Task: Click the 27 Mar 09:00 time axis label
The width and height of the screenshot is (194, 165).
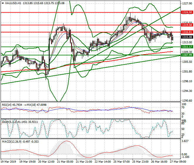Action: [x=178, y=162]
